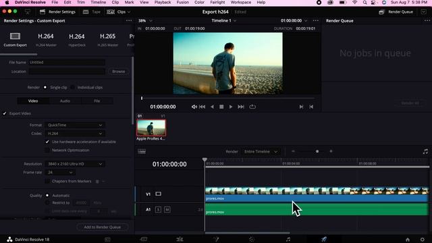Enable Chapters from Markers checkbox

(47, 182)
